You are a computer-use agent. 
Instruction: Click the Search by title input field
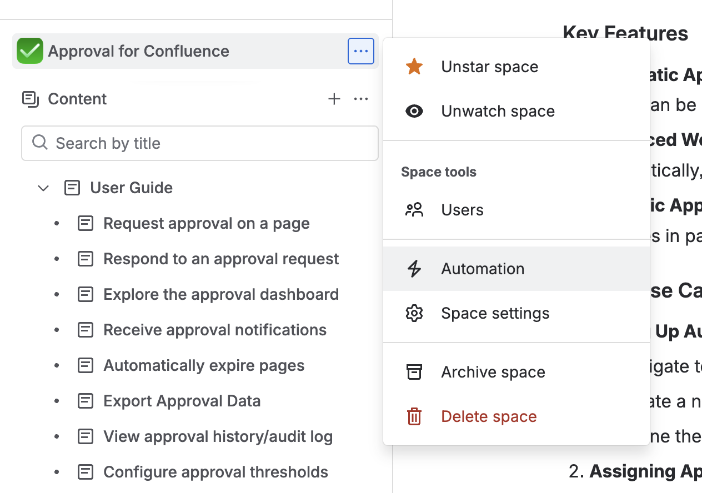[x=200, y=143]
